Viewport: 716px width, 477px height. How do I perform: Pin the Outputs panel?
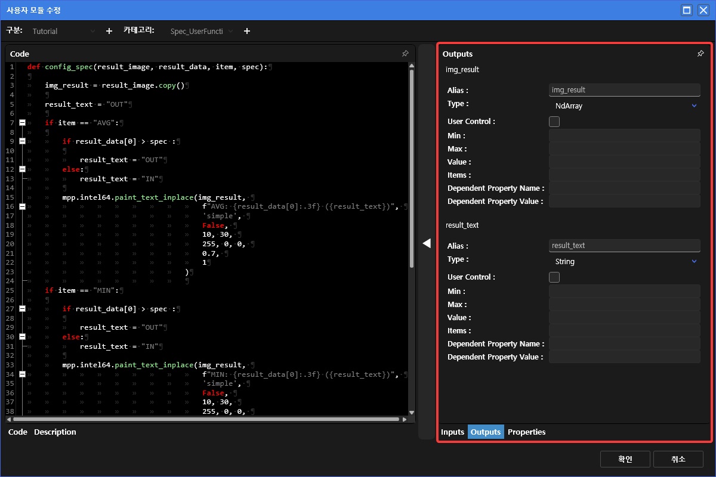pos(700,54)
